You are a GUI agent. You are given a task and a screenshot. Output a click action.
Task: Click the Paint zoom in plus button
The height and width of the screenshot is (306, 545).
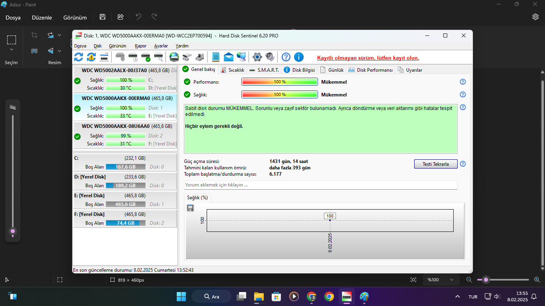click(537, 280)
